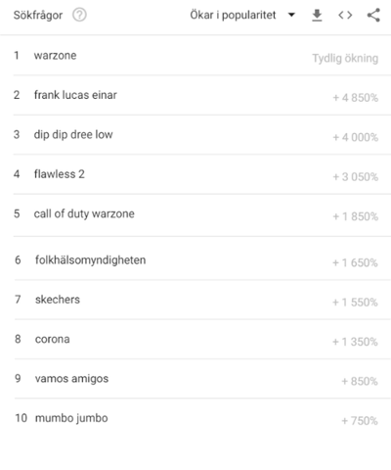The image size is (391, 470).
Task: Click the help question mark icon
Action: point(79,15)
